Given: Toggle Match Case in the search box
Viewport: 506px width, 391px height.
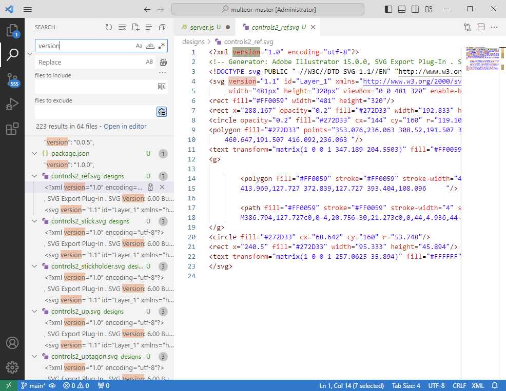Looking at the screenshot, I should click(139, 46).
